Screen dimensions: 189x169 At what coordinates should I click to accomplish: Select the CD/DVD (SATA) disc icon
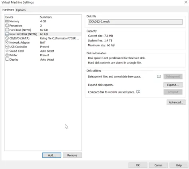[7, 38]
